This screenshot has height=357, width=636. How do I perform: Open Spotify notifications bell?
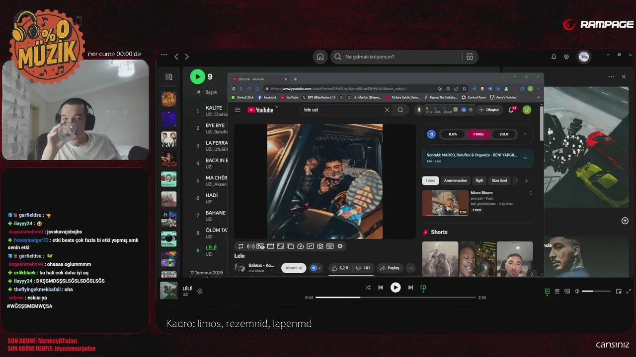[x=554, y=57]
